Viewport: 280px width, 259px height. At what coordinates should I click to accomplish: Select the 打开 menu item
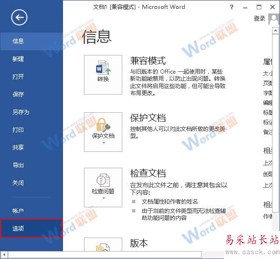coord(31,77)
